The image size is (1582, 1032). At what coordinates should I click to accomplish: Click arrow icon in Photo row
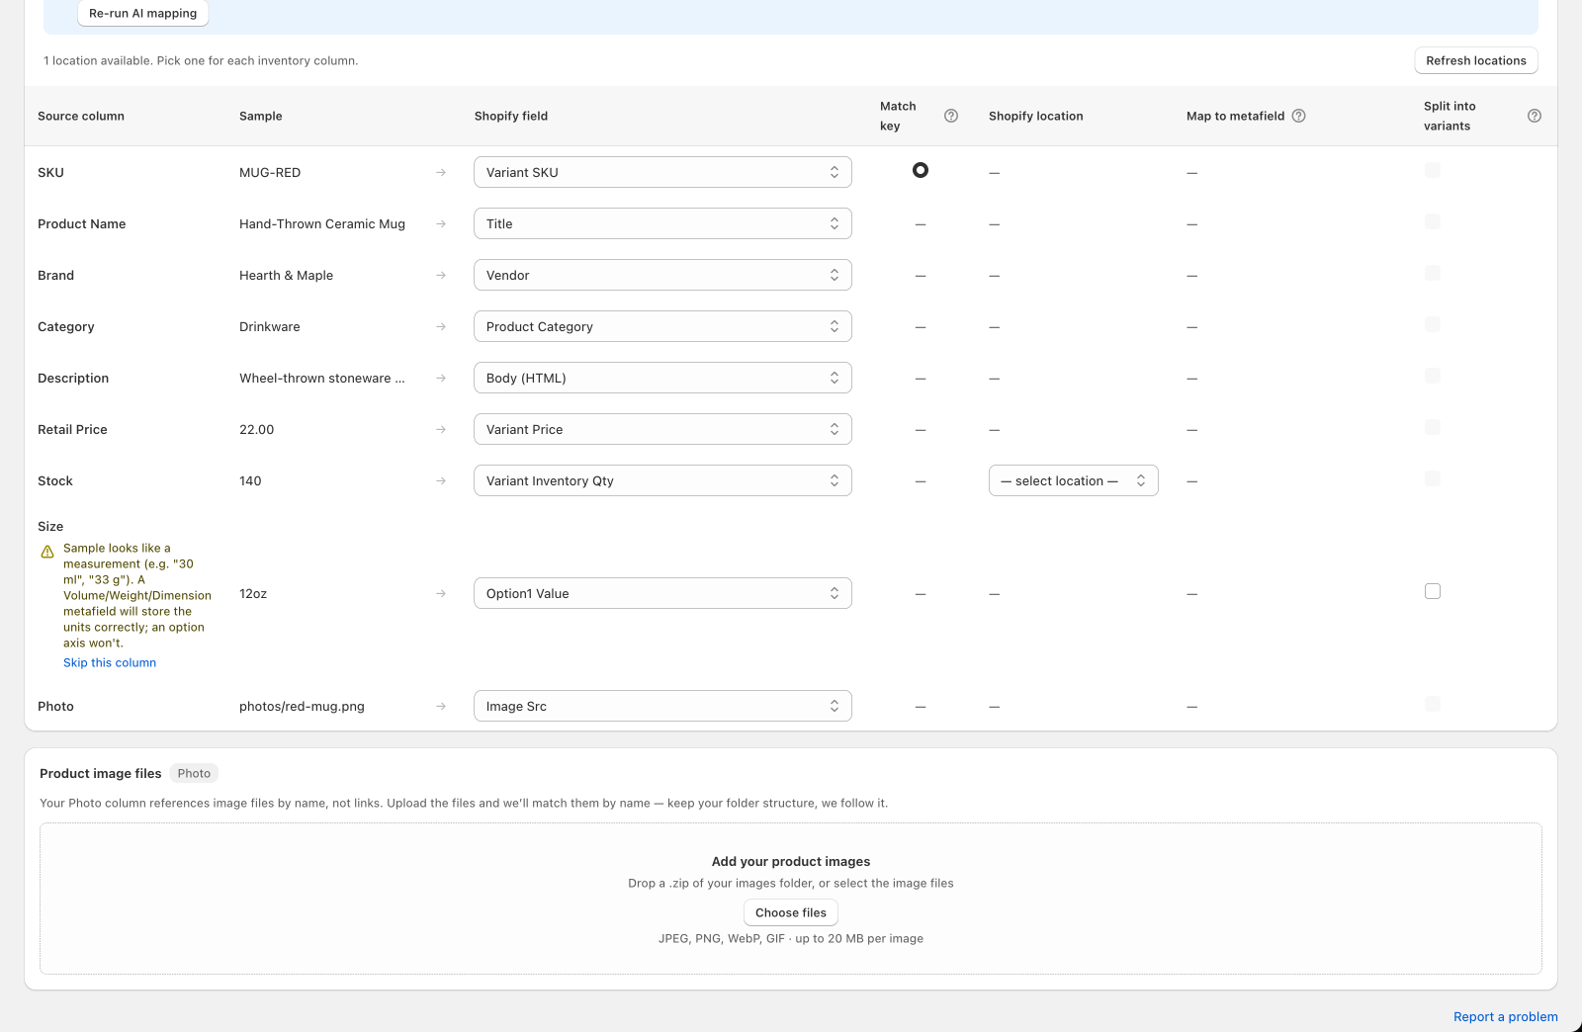(x=441, y=706)
